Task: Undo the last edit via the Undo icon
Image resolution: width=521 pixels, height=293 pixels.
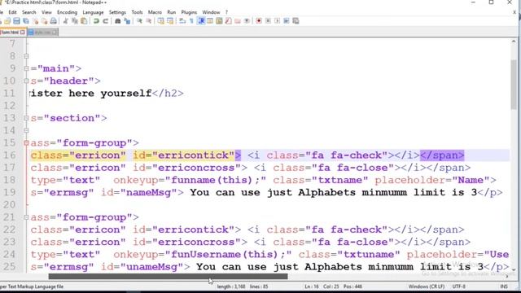Action: click(96, 21)
